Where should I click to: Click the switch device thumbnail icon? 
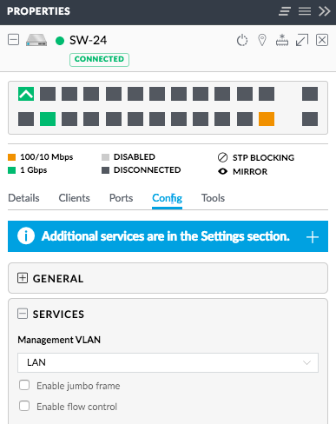[36, 40]
